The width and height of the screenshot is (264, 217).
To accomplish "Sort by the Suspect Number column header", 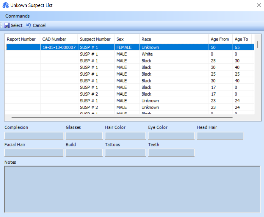I will [95, 39].
